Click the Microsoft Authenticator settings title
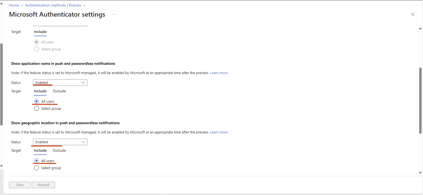This screenshot has width=423, height=195. [57, 14]
